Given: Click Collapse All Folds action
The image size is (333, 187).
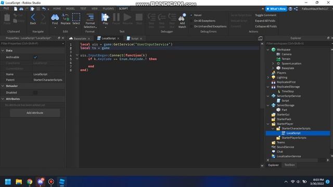Looking at the screenshot, I should click(x=266, y=26).
